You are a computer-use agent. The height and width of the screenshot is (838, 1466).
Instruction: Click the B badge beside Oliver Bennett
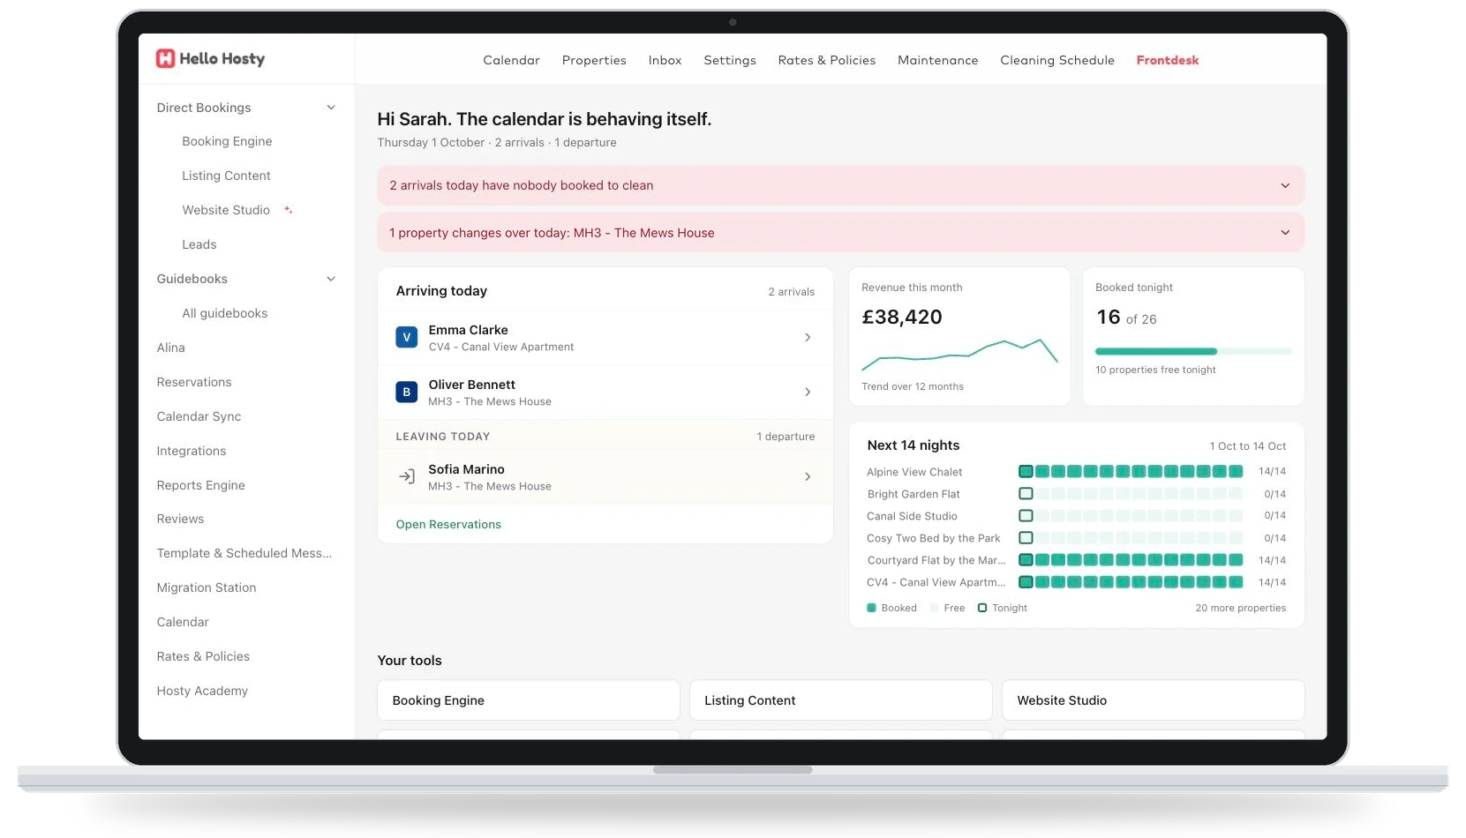[406, 392]
